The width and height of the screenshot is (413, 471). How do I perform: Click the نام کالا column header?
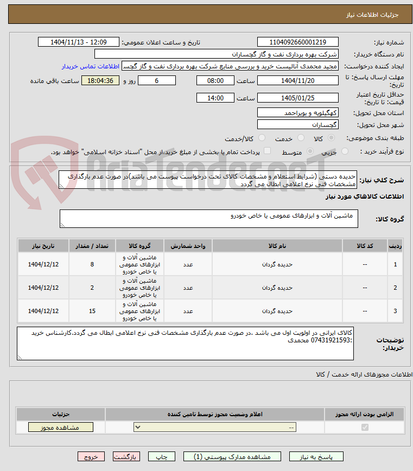(x=277, y=246)
